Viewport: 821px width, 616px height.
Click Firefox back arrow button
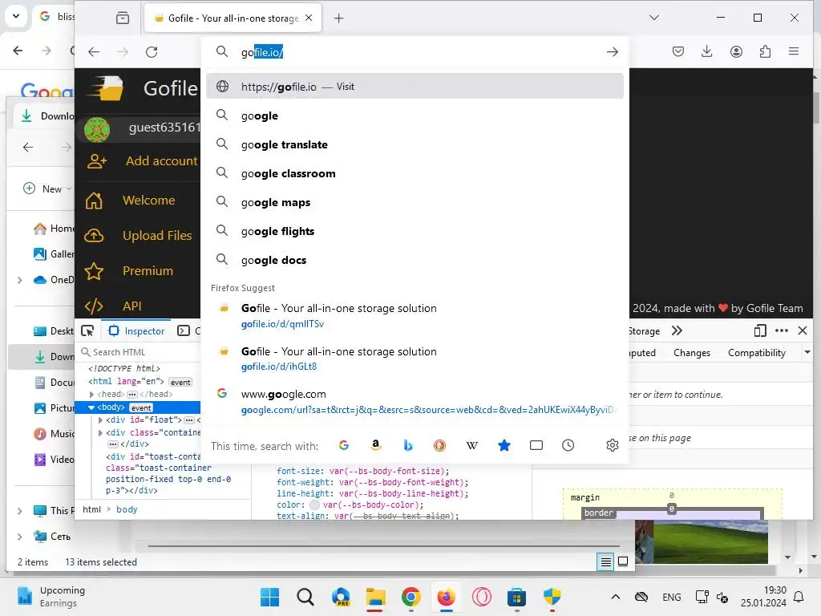(94, 52)
